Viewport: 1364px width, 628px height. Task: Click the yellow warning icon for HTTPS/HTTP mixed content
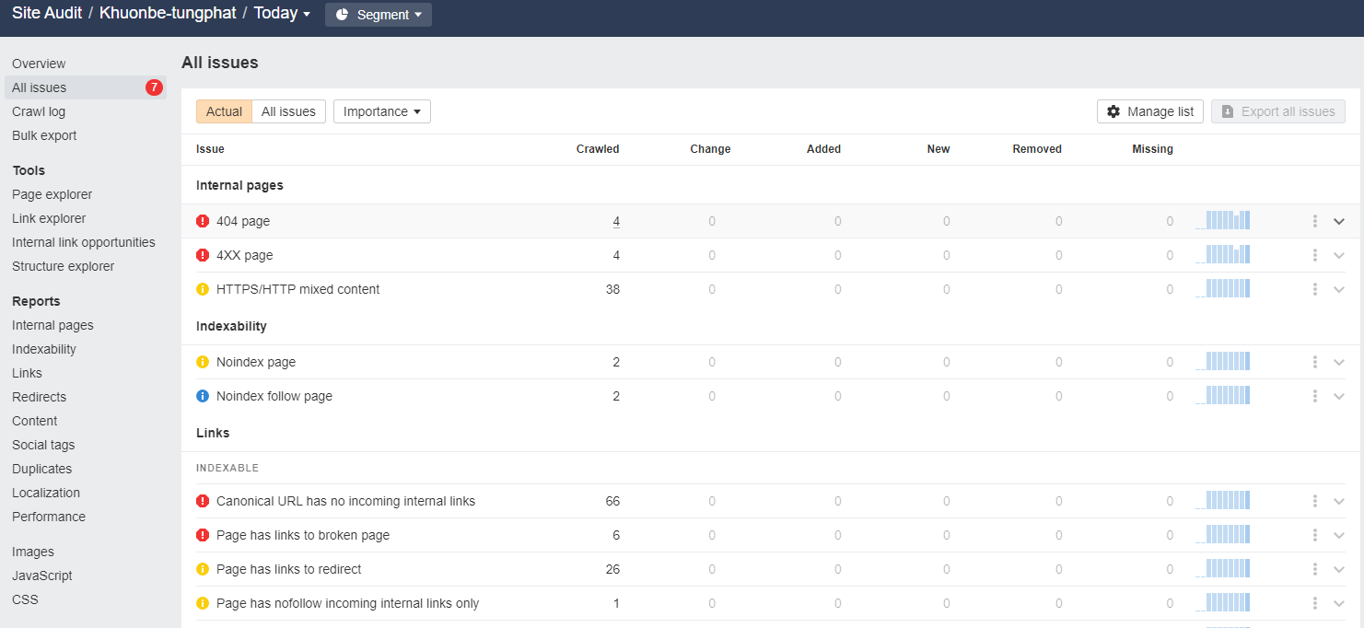click(x=203, y=289)
